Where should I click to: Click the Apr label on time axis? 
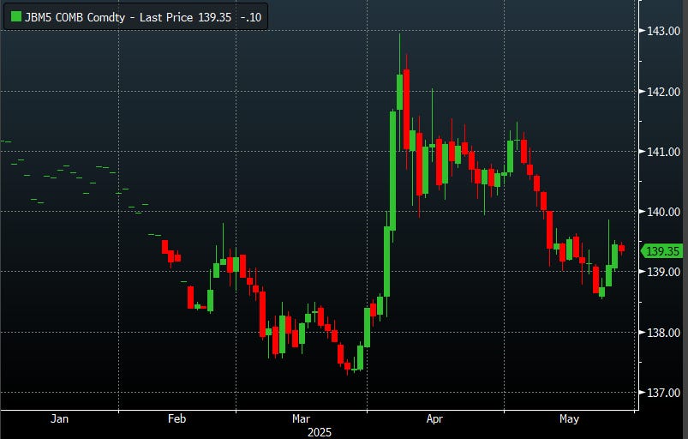tap(434, 418)
